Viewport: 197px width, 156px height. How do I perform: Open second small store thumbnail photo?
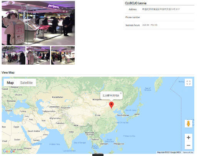(38, 55)
